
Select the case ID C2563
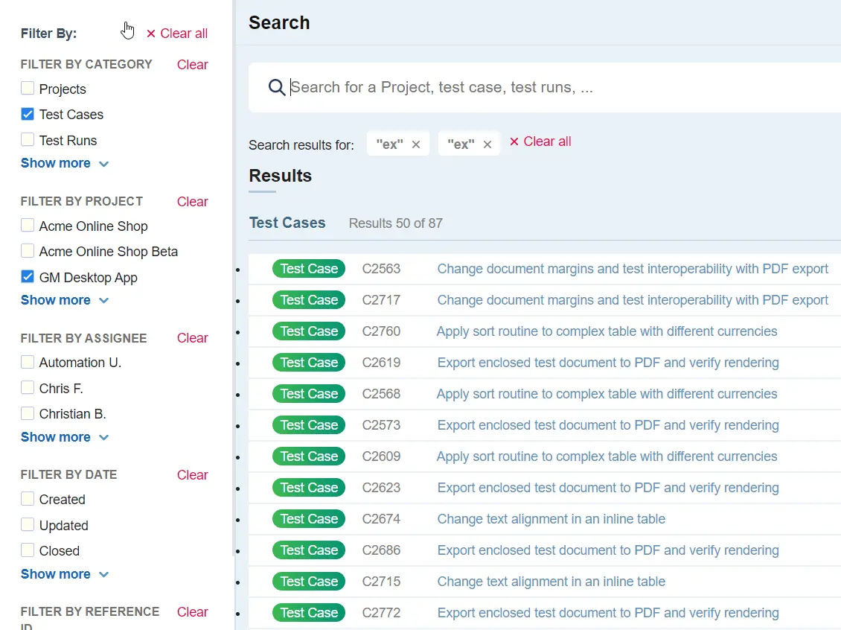pyautogui.click(x=381, y=269)
